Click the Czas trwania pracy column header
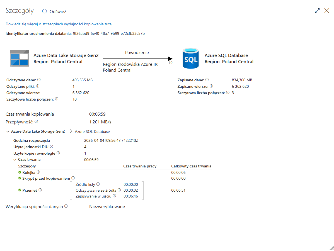Screen dimensions: 334x251 [x=140, y=166]
